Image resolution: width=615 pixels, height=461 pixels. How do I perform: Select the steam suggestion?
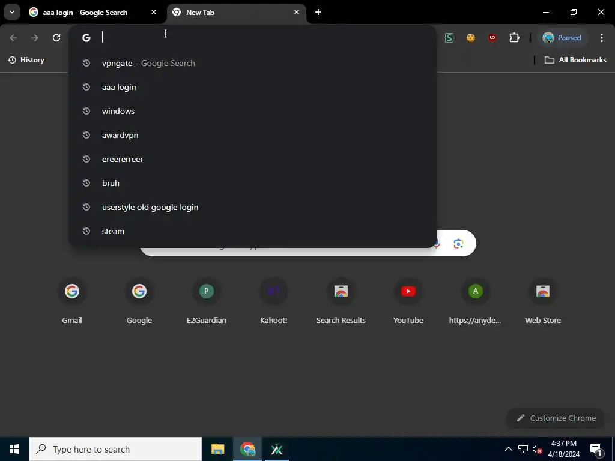(253, 231)
